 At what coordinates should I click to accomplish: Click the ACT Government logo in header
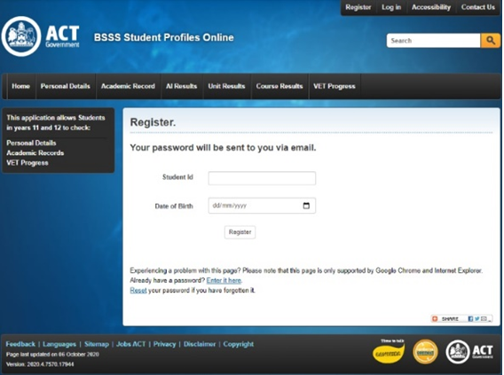click(x=41, y=36)
